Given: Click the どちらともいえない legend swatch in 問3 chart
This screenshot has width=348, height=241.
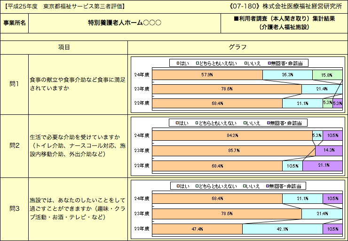Looking at the screenshot, I should point(197,186).
